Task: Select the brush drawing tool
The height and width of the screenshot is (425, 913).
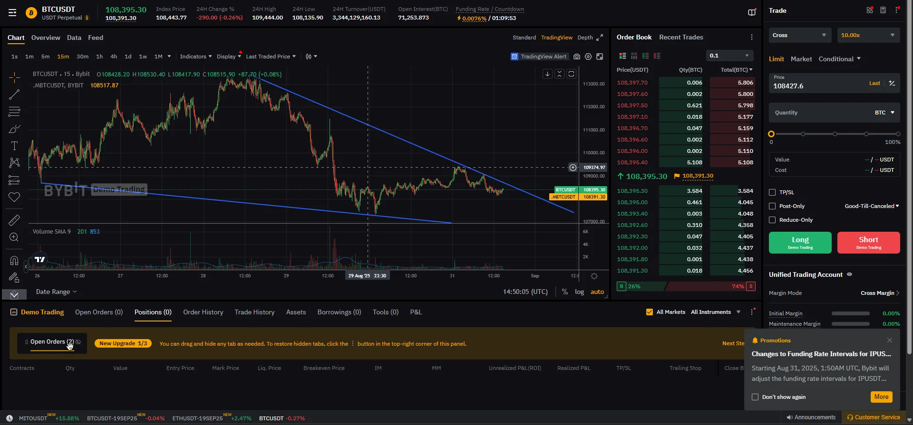Action: pos(14,129)
